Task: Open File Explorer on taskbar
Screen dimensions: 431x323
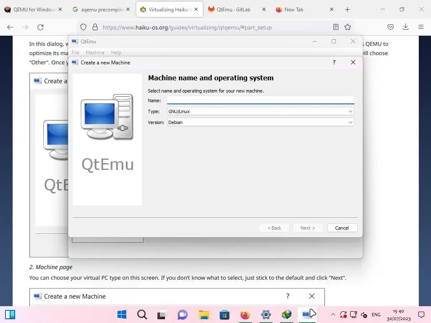Action: point(204,315)
